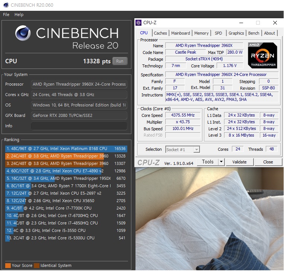Select the Bench tab in CPU-Z
This screenshot has height=271, width=284.
tap(253, 33)
